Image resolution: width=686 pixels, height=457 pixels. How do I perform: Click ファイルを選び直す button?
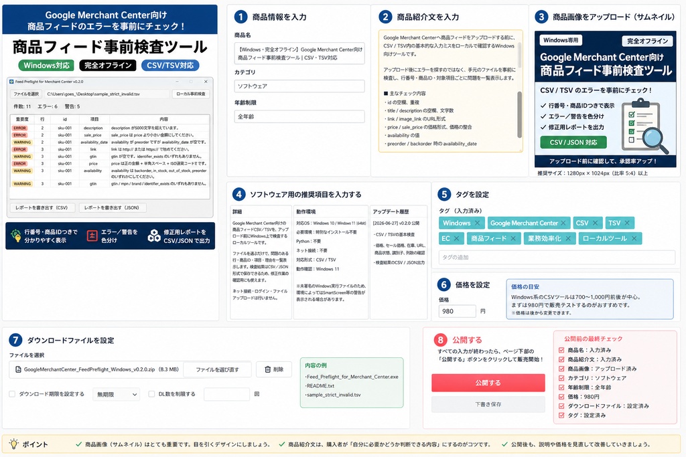pos(218,369)
